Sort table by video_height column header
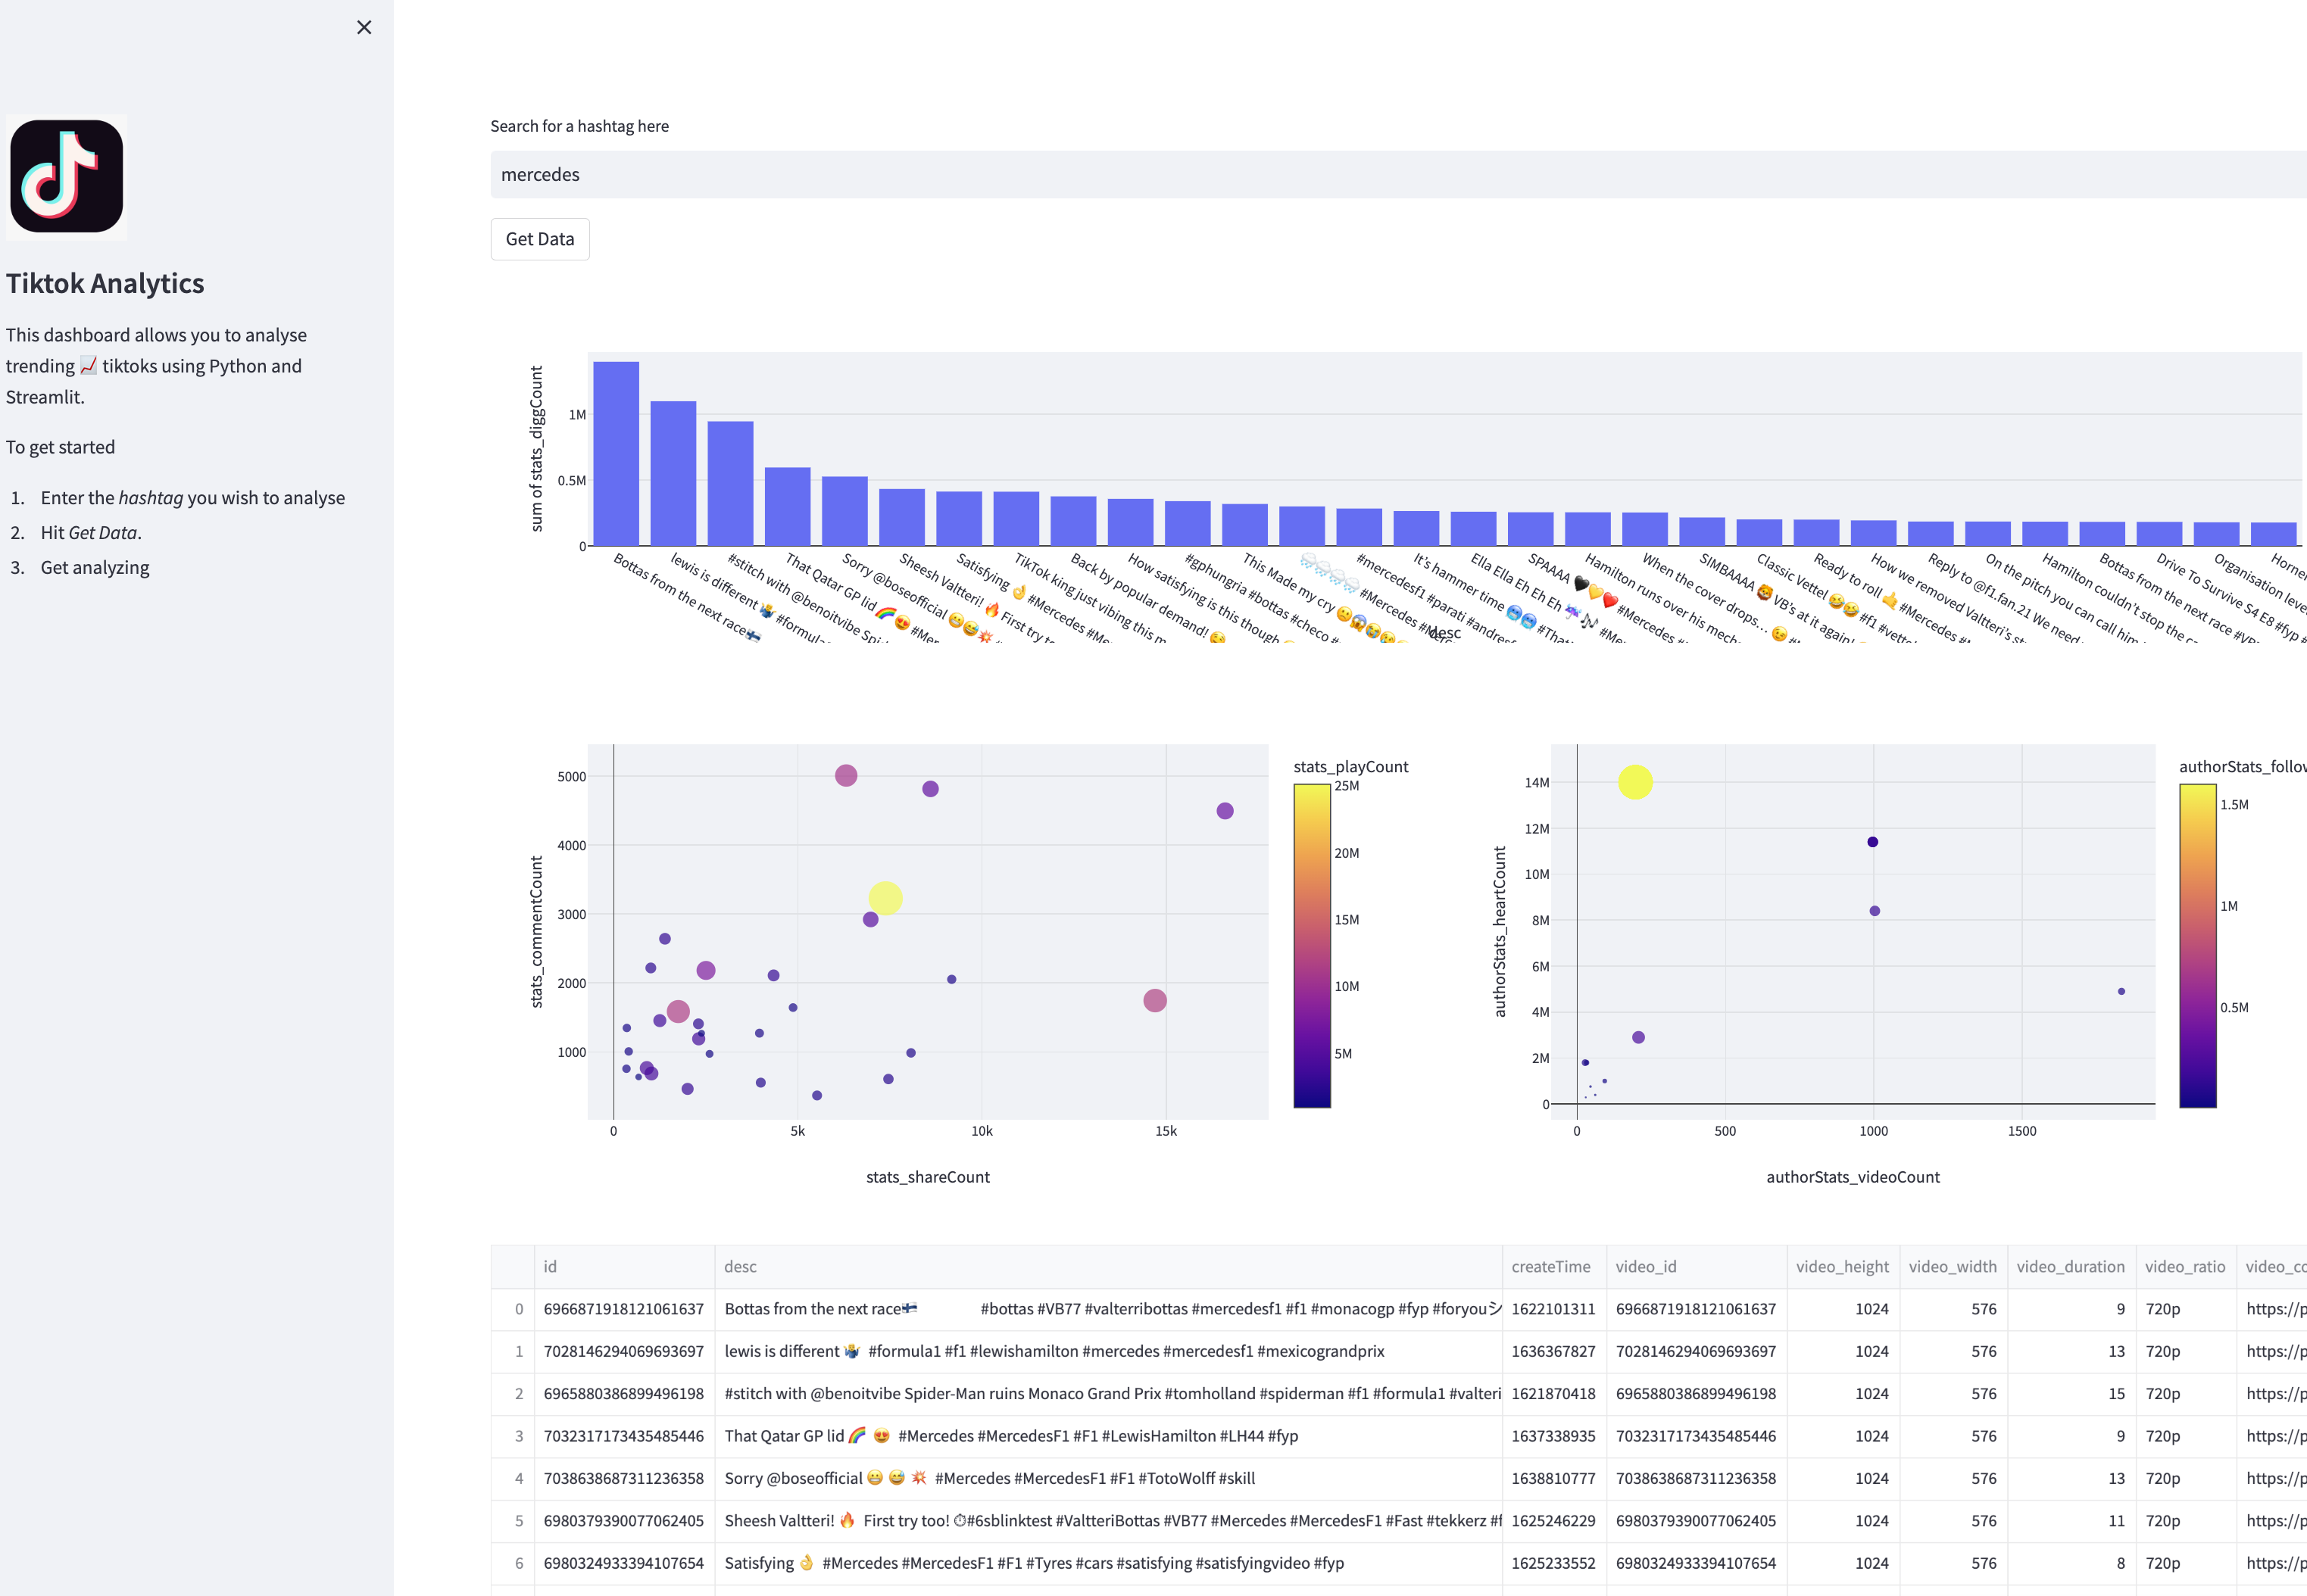Viewport: 2307px width, 1596px height. point(1843,1266)
